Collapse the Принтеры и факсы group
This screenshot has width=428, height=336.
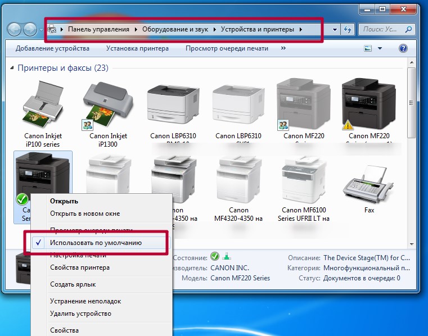point(12,67)
